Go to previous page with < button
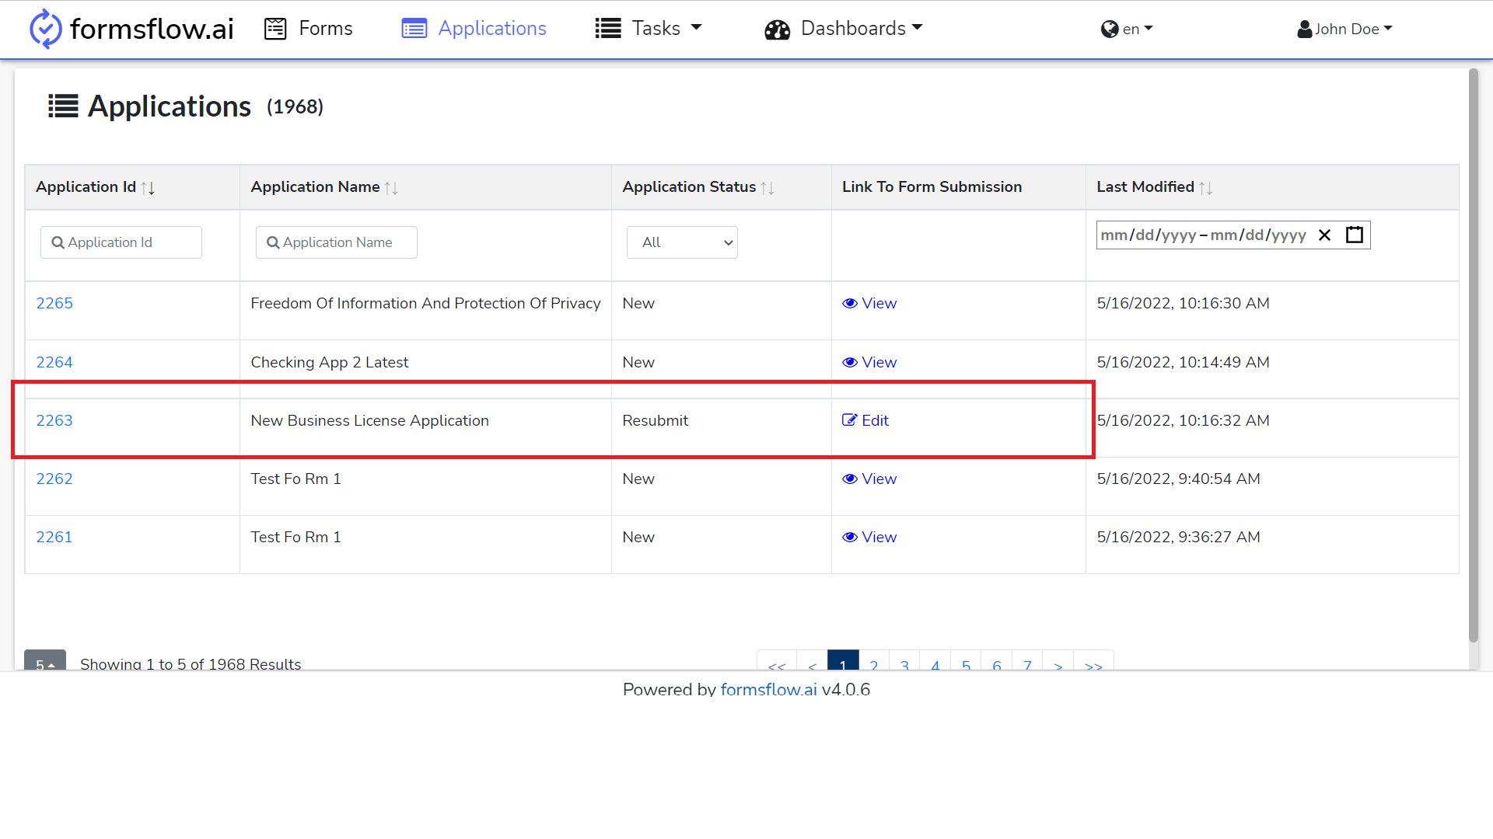 coord(812,661)
